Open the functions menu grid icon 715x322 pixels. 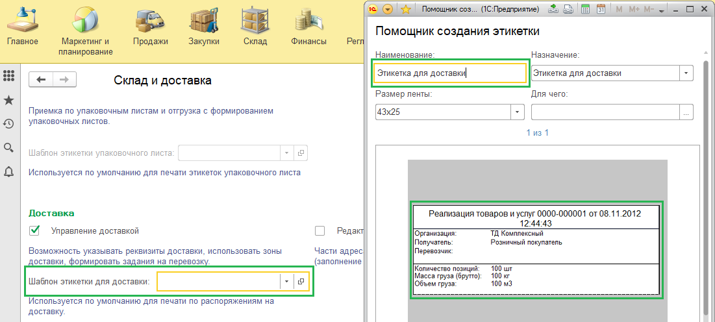click(8, 76)
